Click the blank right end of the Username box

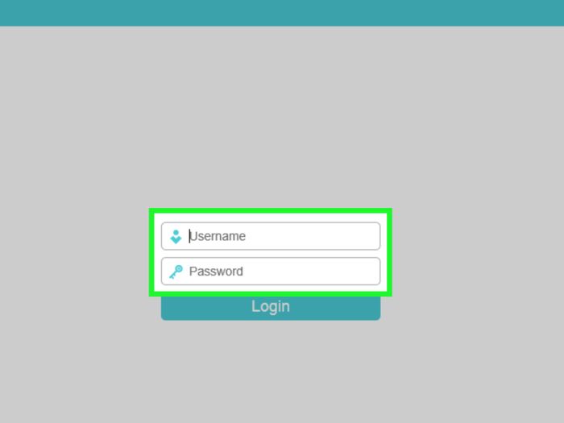342,236
